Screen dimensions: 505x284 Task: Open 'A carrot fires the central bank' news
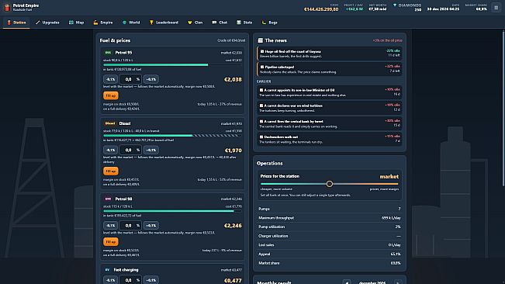(x=329, y=123)
